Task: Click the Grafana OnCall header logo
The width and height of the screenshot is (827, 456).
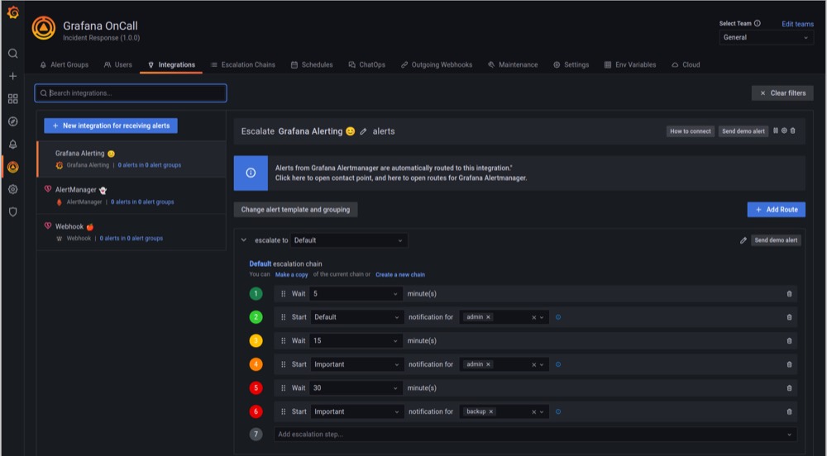Action: 43,28
